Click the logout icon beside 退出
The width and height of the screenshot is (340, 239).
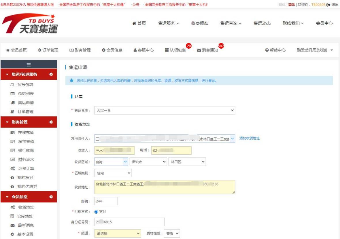click(328, 5)
